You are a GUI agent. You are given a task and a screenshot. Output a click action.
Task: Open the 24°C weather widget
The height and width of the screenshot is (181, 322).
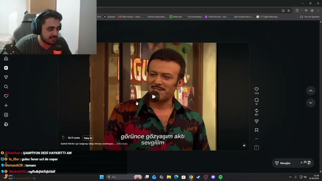pyautogui.click(x=8, y=177)
